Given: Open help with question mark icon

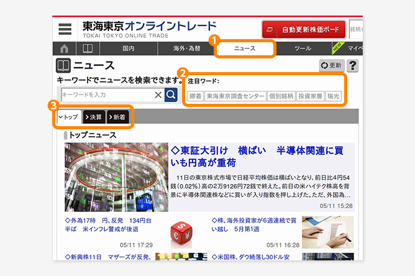Looking at the screenshot, I should 352,65.
